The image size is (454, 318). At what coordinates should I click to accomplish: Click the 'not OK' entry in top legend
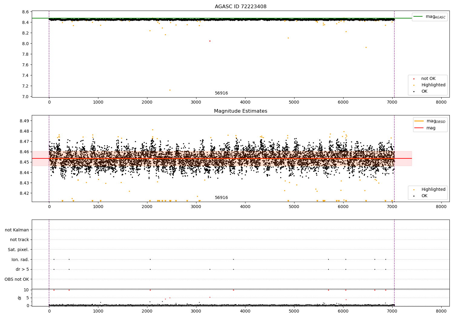pos(428,79)
